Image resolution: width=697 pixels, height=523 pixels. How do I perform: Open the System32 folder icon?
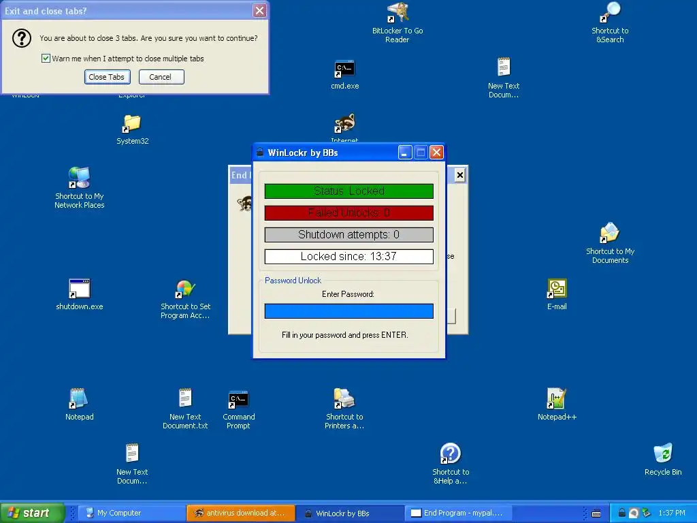pyautogui.click(x=132, y=124)
